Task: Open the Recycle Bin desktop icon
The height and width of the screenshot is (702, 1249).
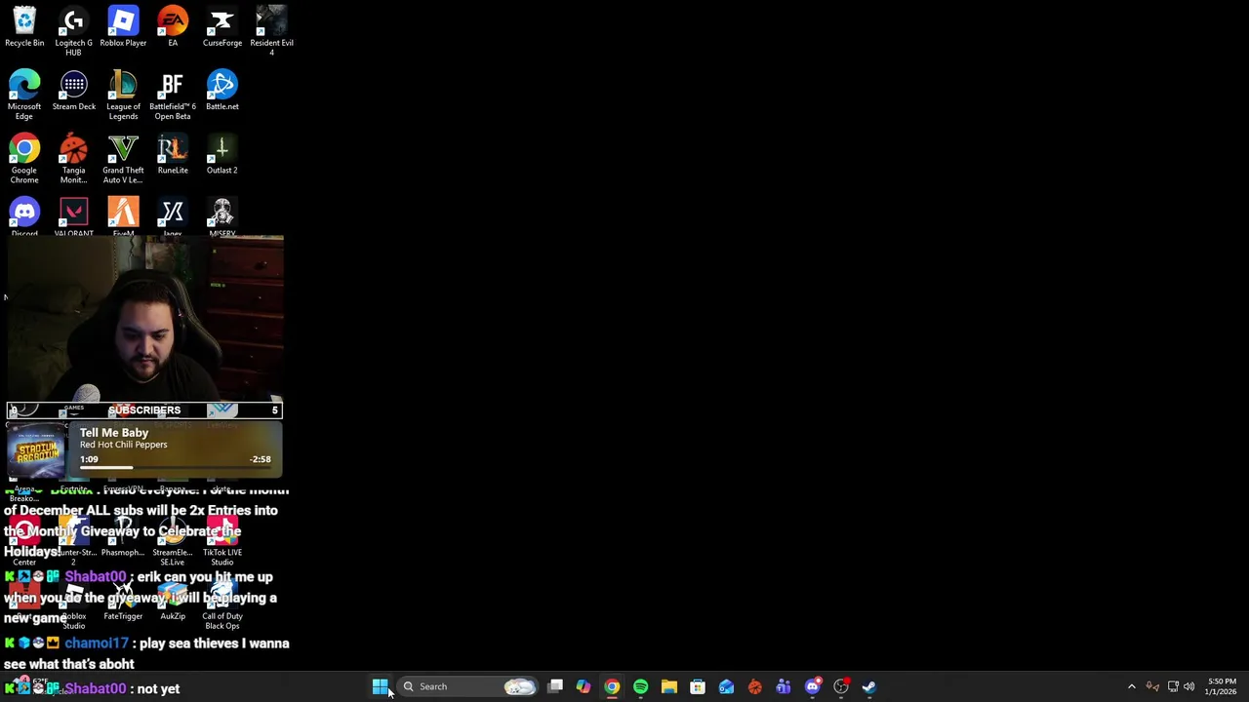Action: (x=24, y=26)
